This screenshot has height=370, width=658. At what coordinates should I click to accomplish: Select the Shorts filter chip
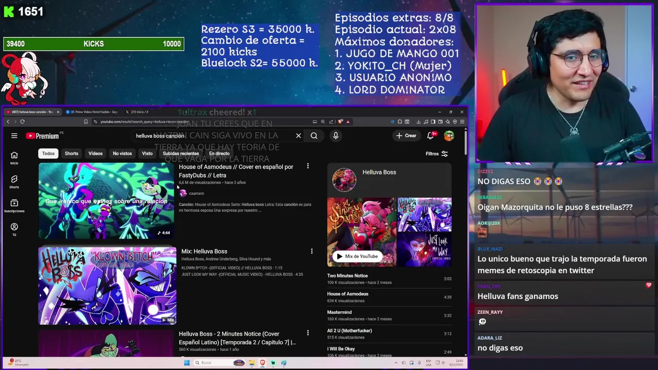point(71,154)
